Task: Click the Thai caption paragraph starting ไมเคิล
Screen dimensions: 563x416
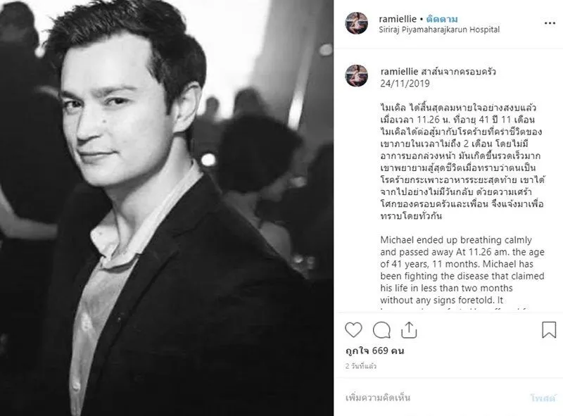Action: [462, 162]
